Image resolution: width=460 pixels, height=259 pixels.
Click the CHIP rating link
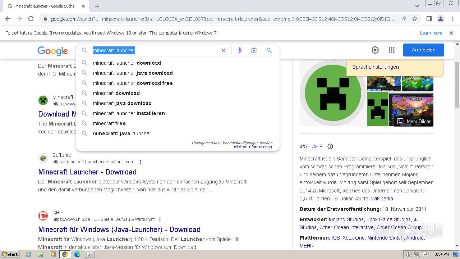[317, 146]
